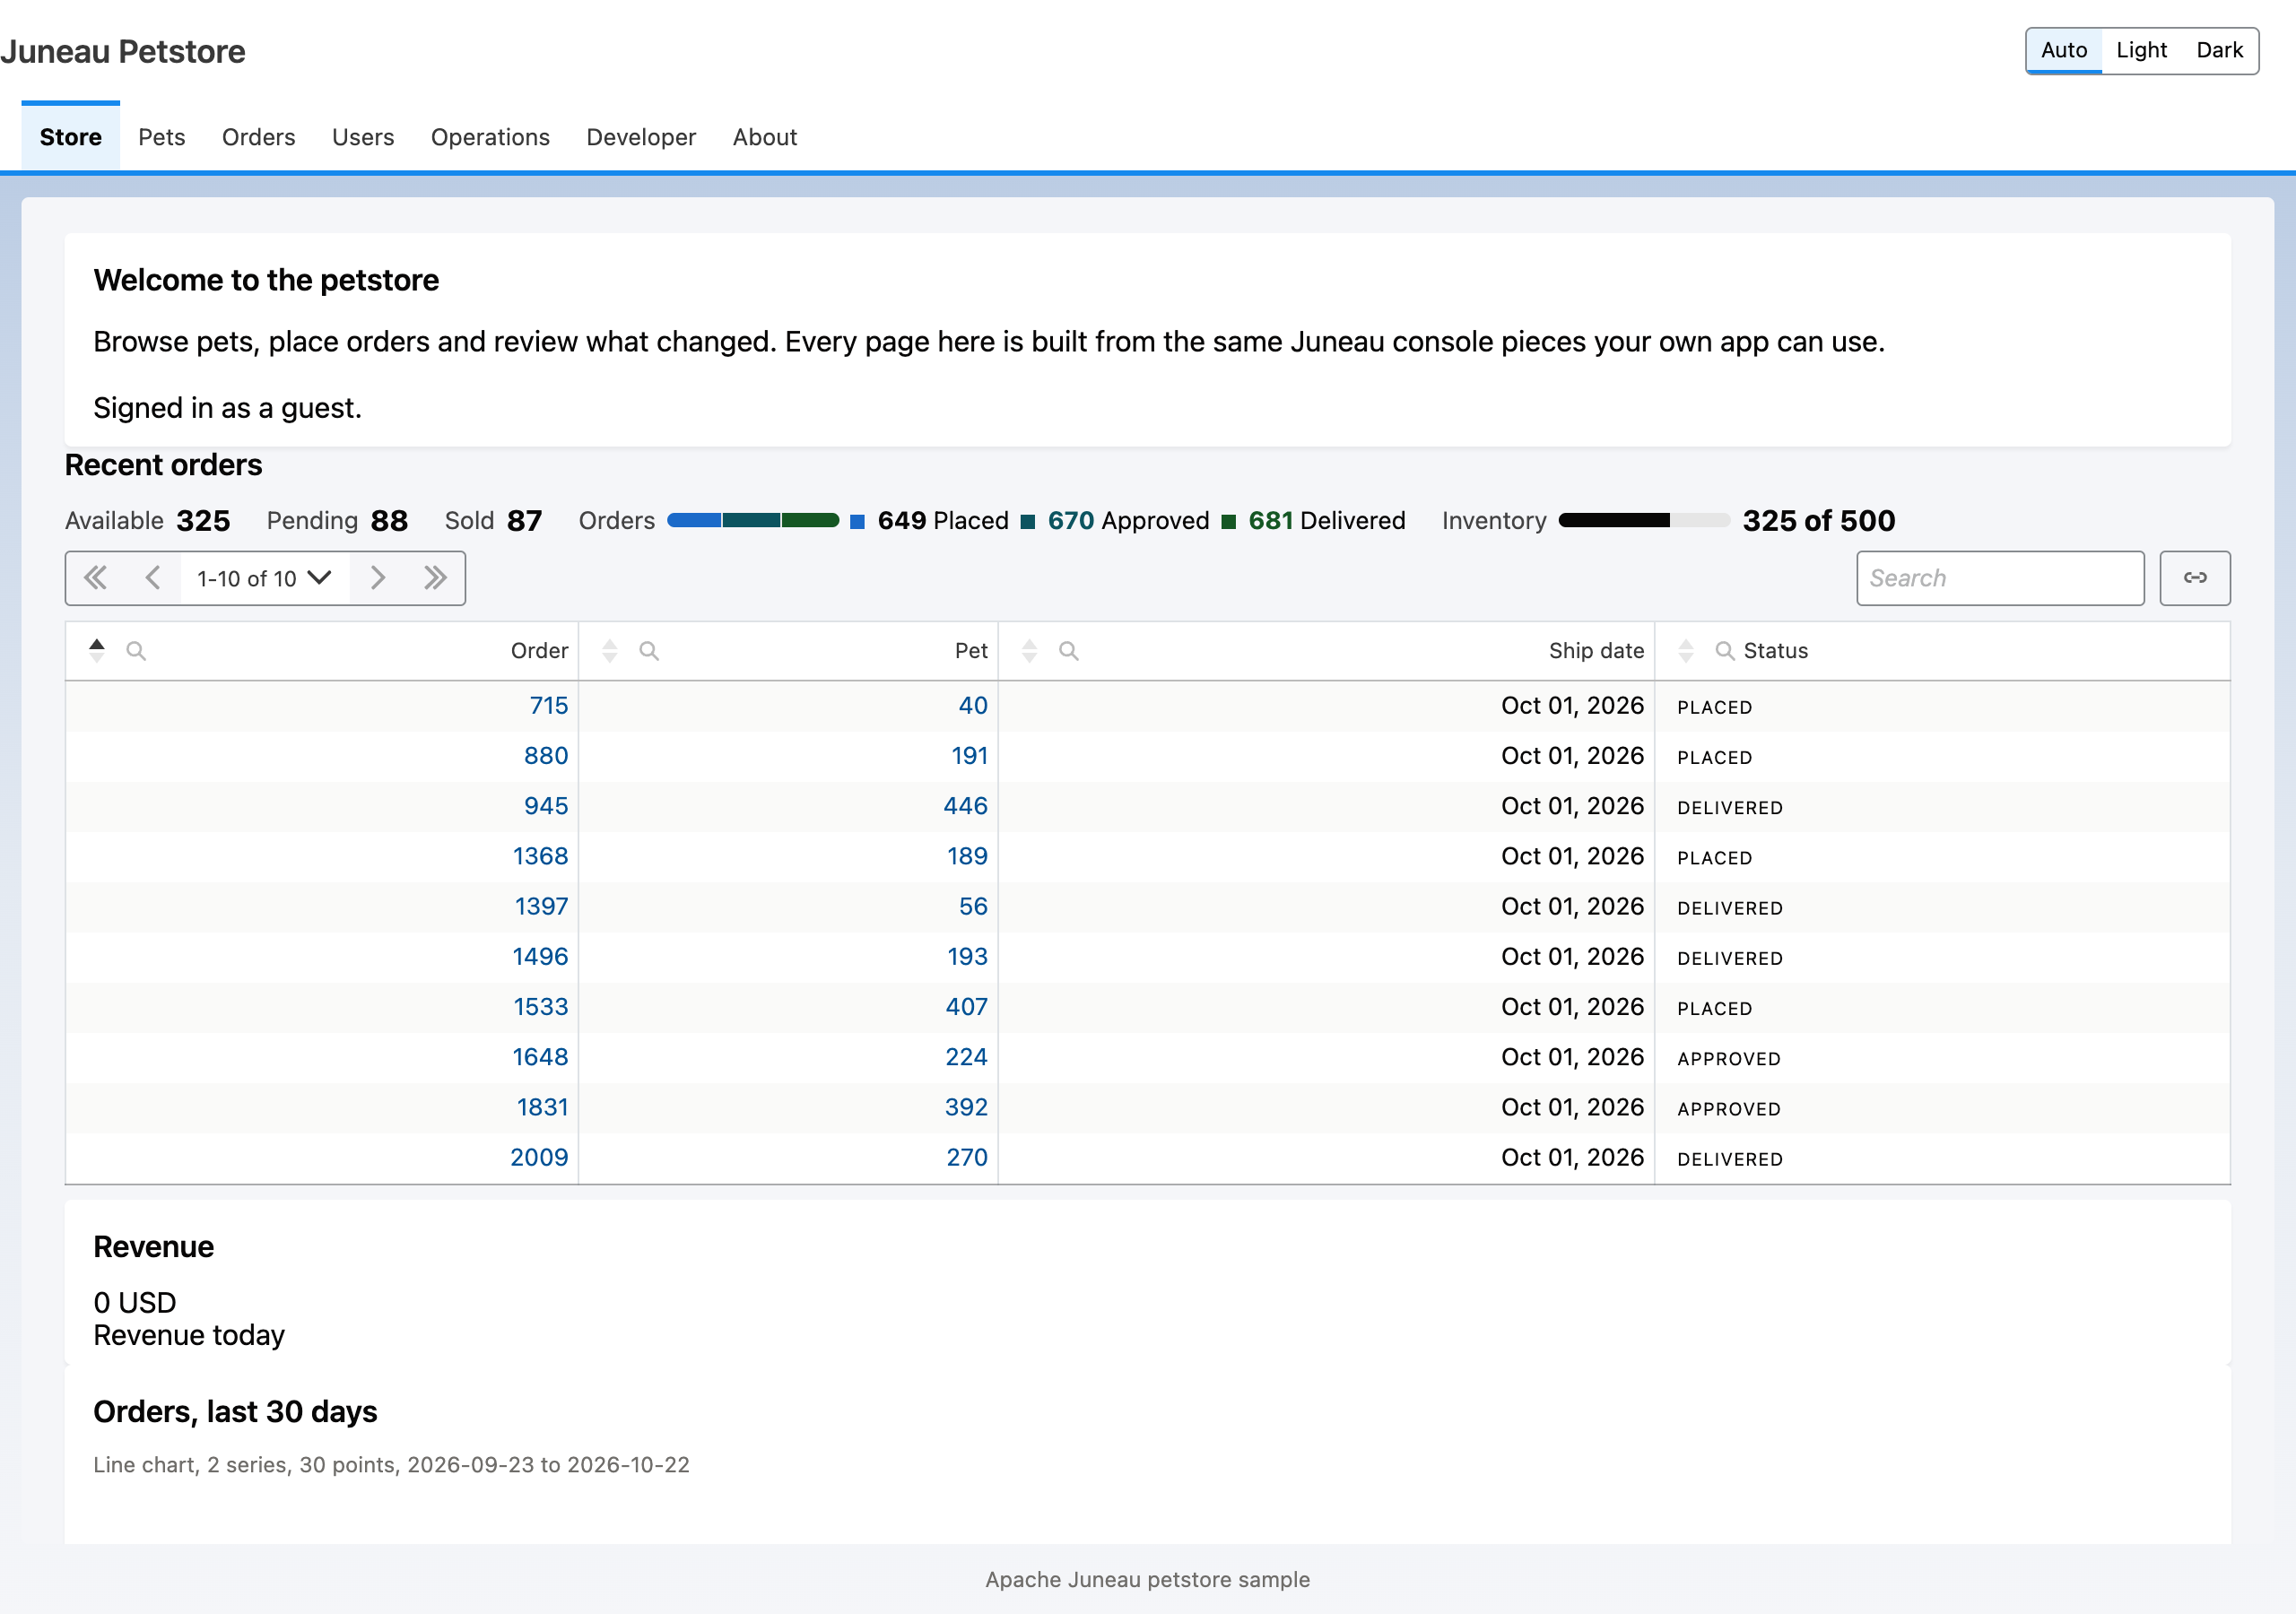
Task: Open pet 40 link
Action: coord(973,706)
